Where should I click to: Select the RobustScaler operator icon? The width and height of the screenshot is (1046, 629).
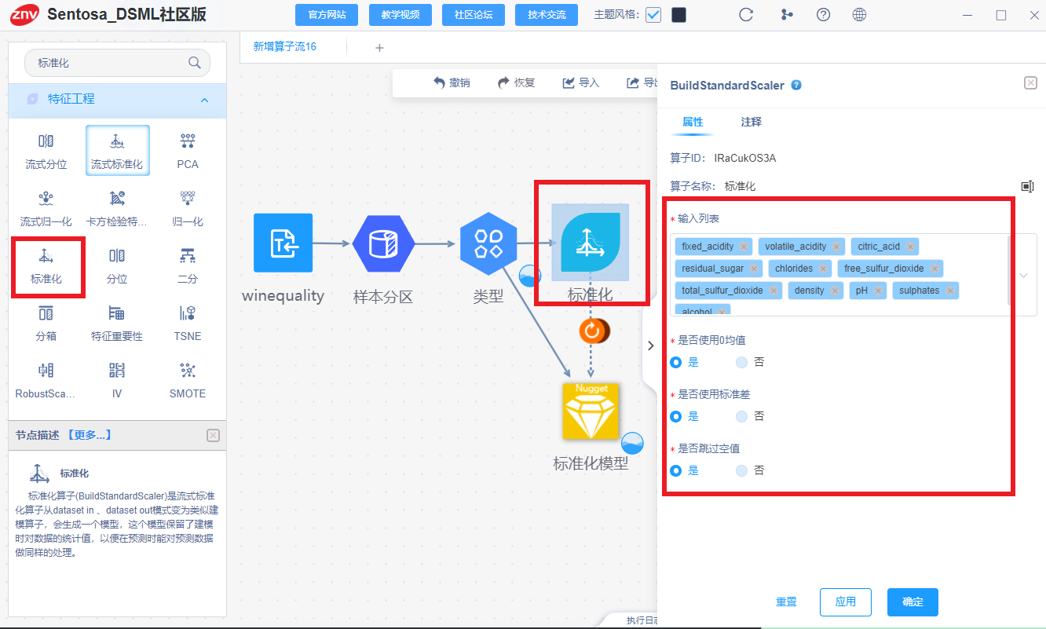[x=46, y=370]
